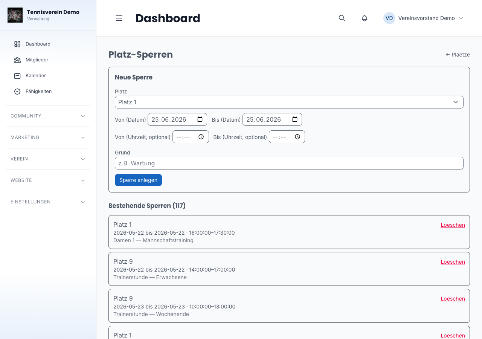Click the Fähigkeiten badge-check icon
The width and height of the screenshot is (482, 339).
17,92
